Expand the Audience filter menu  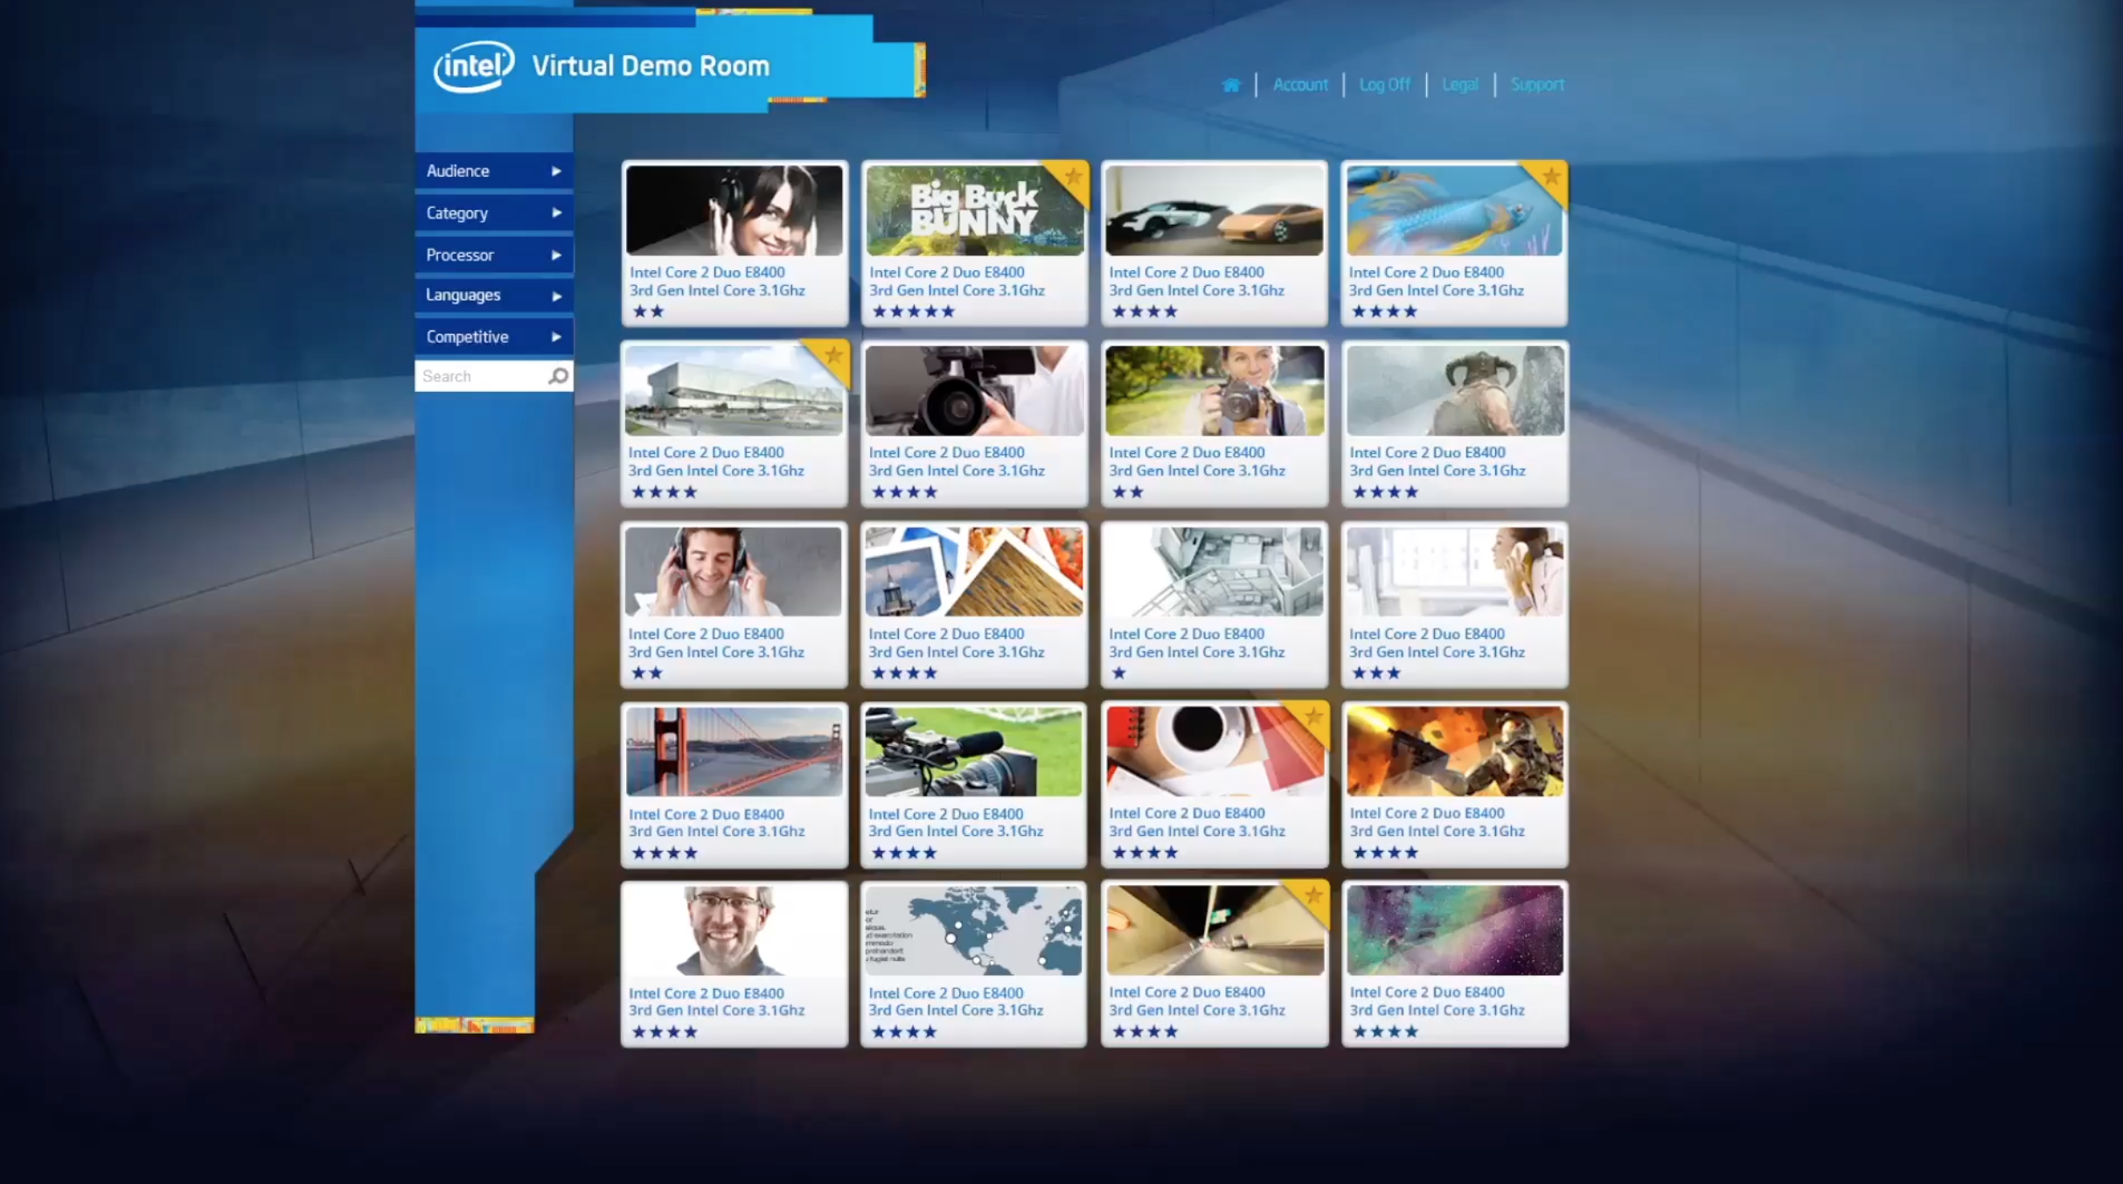493,171
